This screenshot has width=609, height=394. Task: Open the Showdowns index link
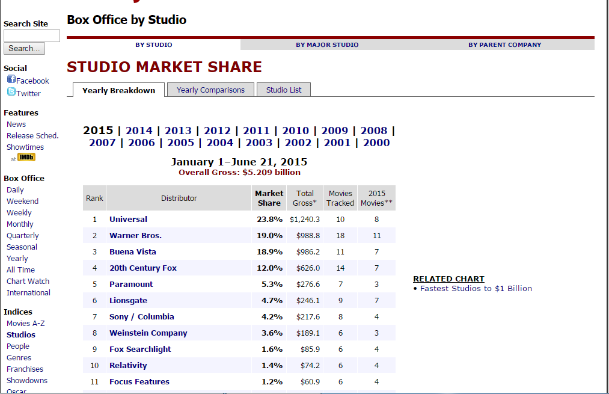point(27,380)
